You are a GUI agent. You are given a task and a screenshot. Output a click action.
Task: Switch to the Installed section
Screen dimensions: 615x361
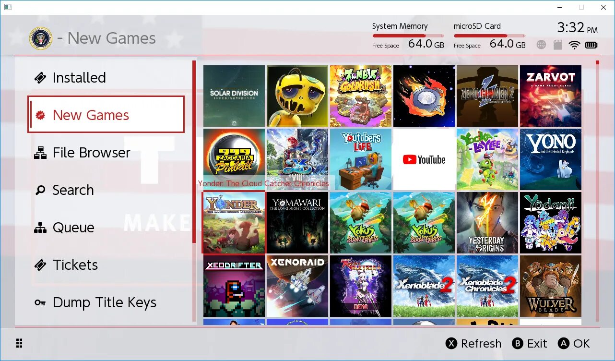coord(79,77)
